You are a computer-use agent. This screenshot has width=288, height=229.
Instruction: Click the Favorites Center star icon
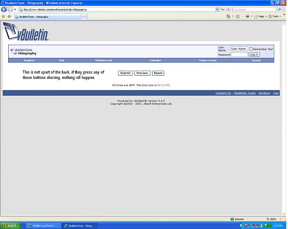pyautogui.click(x=4, y=16)
